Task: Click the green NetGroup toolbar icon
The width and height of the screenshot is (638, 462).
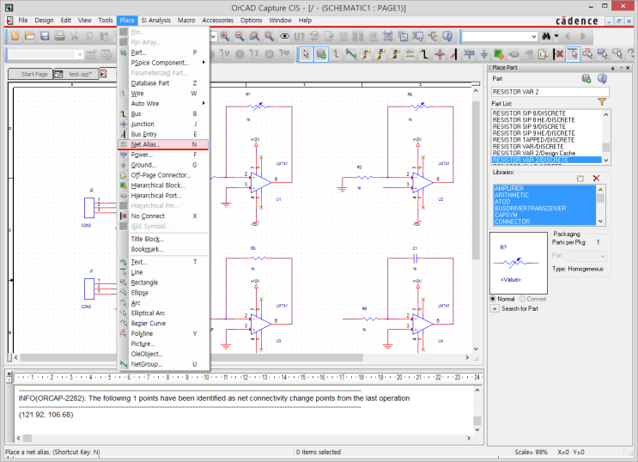Action: click(x=350, y=54)
